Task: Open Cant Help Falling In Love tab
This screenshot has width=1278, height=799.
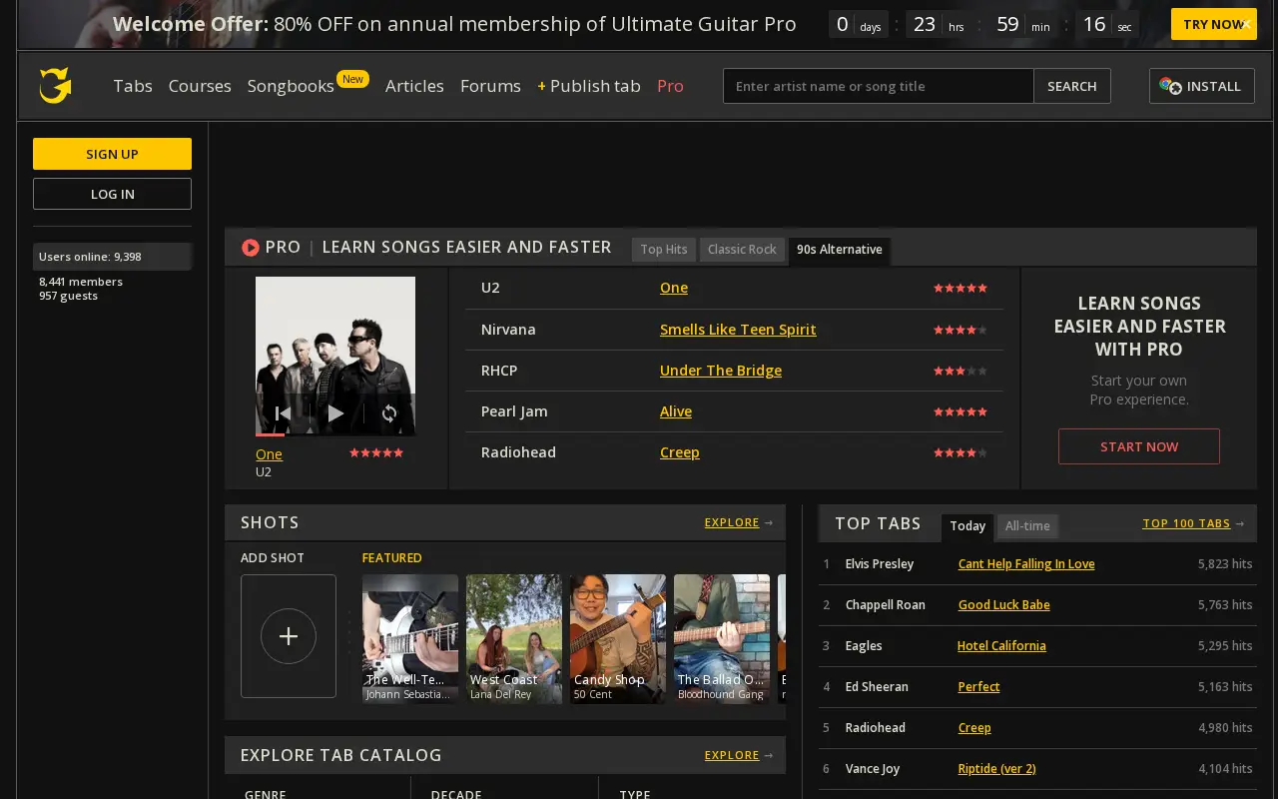Action: tap(1026, 564)
